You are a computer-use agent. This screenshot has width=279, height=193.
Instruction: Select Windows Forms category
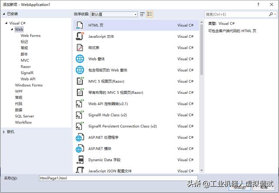[x=29, y=85]
